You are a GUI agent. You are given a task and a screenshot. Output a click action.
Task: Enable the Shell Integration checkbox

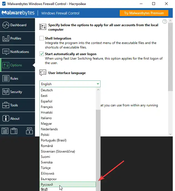[42, 38]
